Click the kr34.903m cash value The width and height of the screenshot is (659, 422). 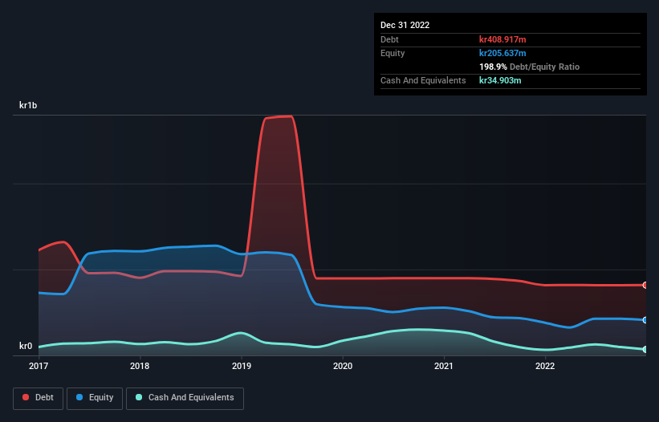[x=500, y=80]
